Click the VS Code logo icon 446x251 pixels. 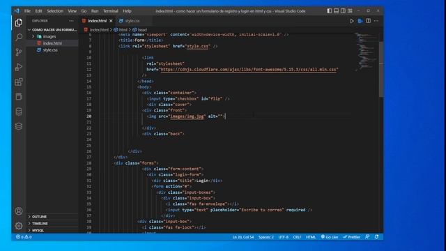[17, 11]
